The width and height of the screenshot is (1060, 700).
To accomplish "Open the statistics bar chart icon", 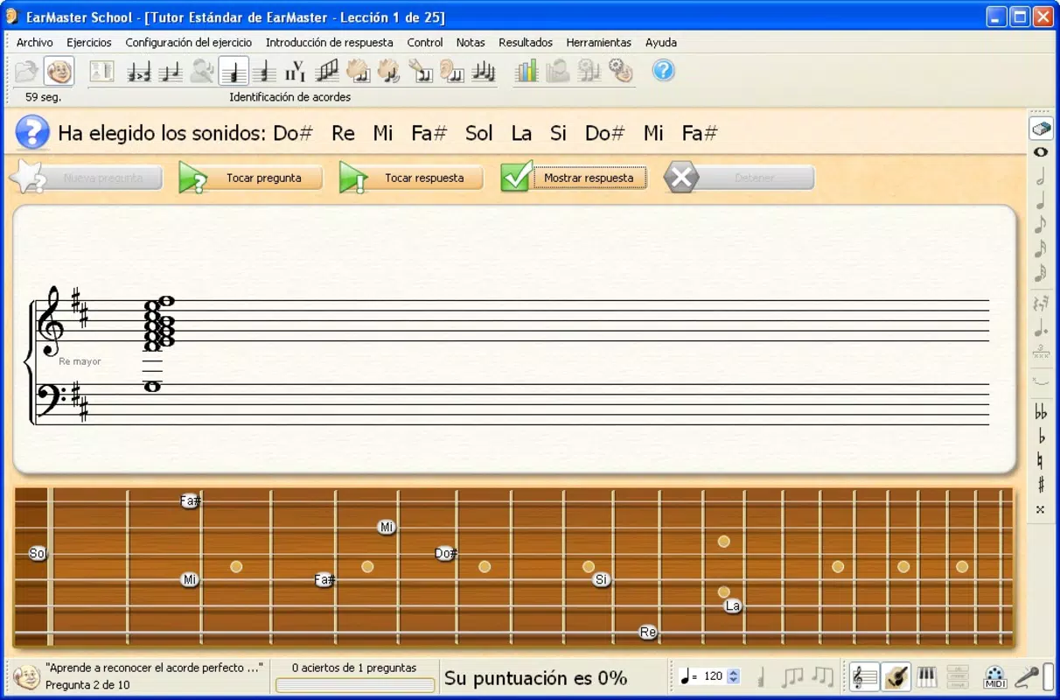I will (x=527, y=71).
